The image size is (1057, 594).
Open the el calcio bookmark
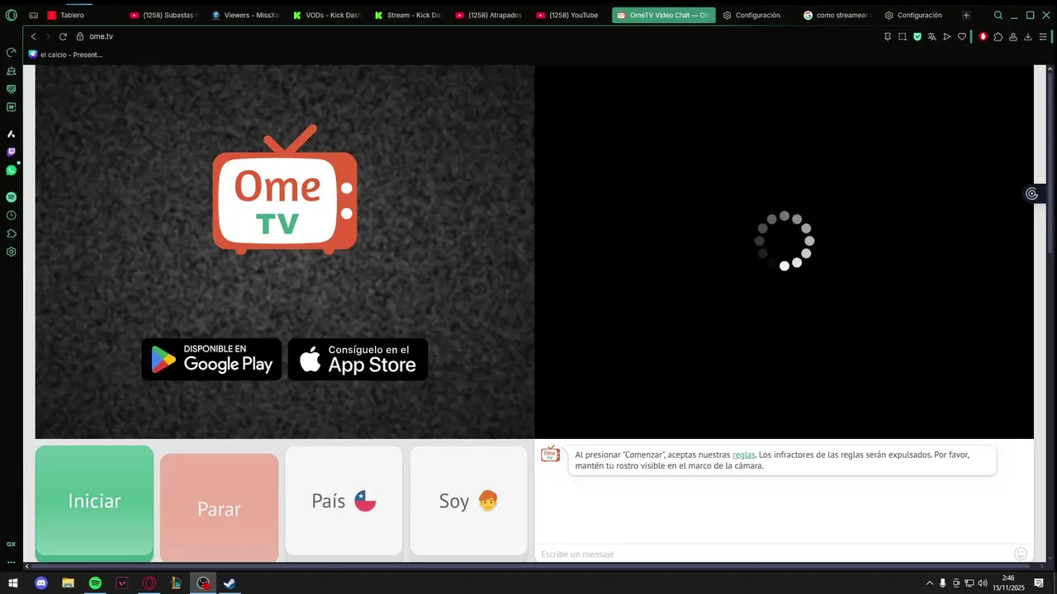tap(65, 54)
